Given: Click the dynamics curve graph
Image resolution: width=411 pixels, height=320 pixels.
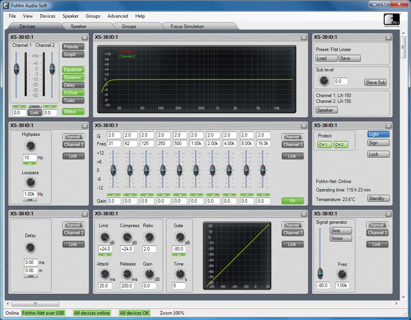Looking at the screenshot, I should (237, 256).
